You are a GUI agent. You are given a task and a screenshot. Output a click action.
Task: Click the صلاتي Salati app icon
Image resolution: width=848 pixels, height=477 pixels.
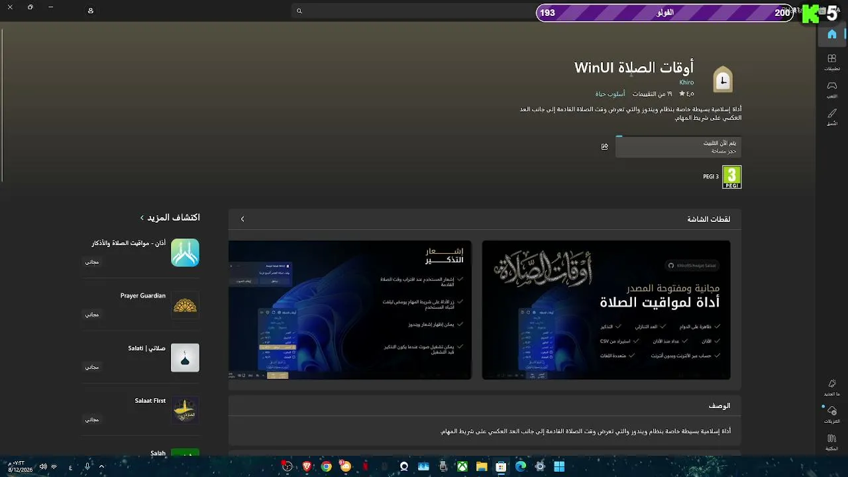coord(185,358)
